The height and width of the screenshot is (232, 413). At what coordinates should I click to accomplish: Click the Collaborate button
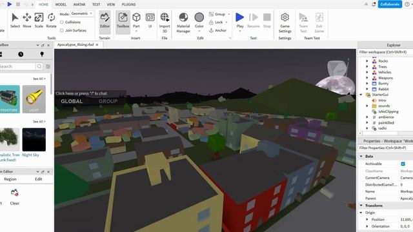point(390,5)
